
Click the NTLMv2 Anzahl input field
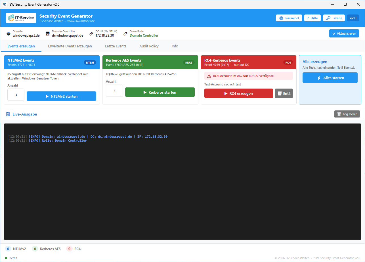click(16, 95)
